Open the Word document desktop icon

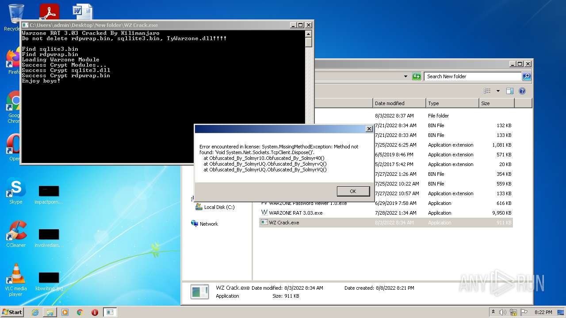point(83,12)
